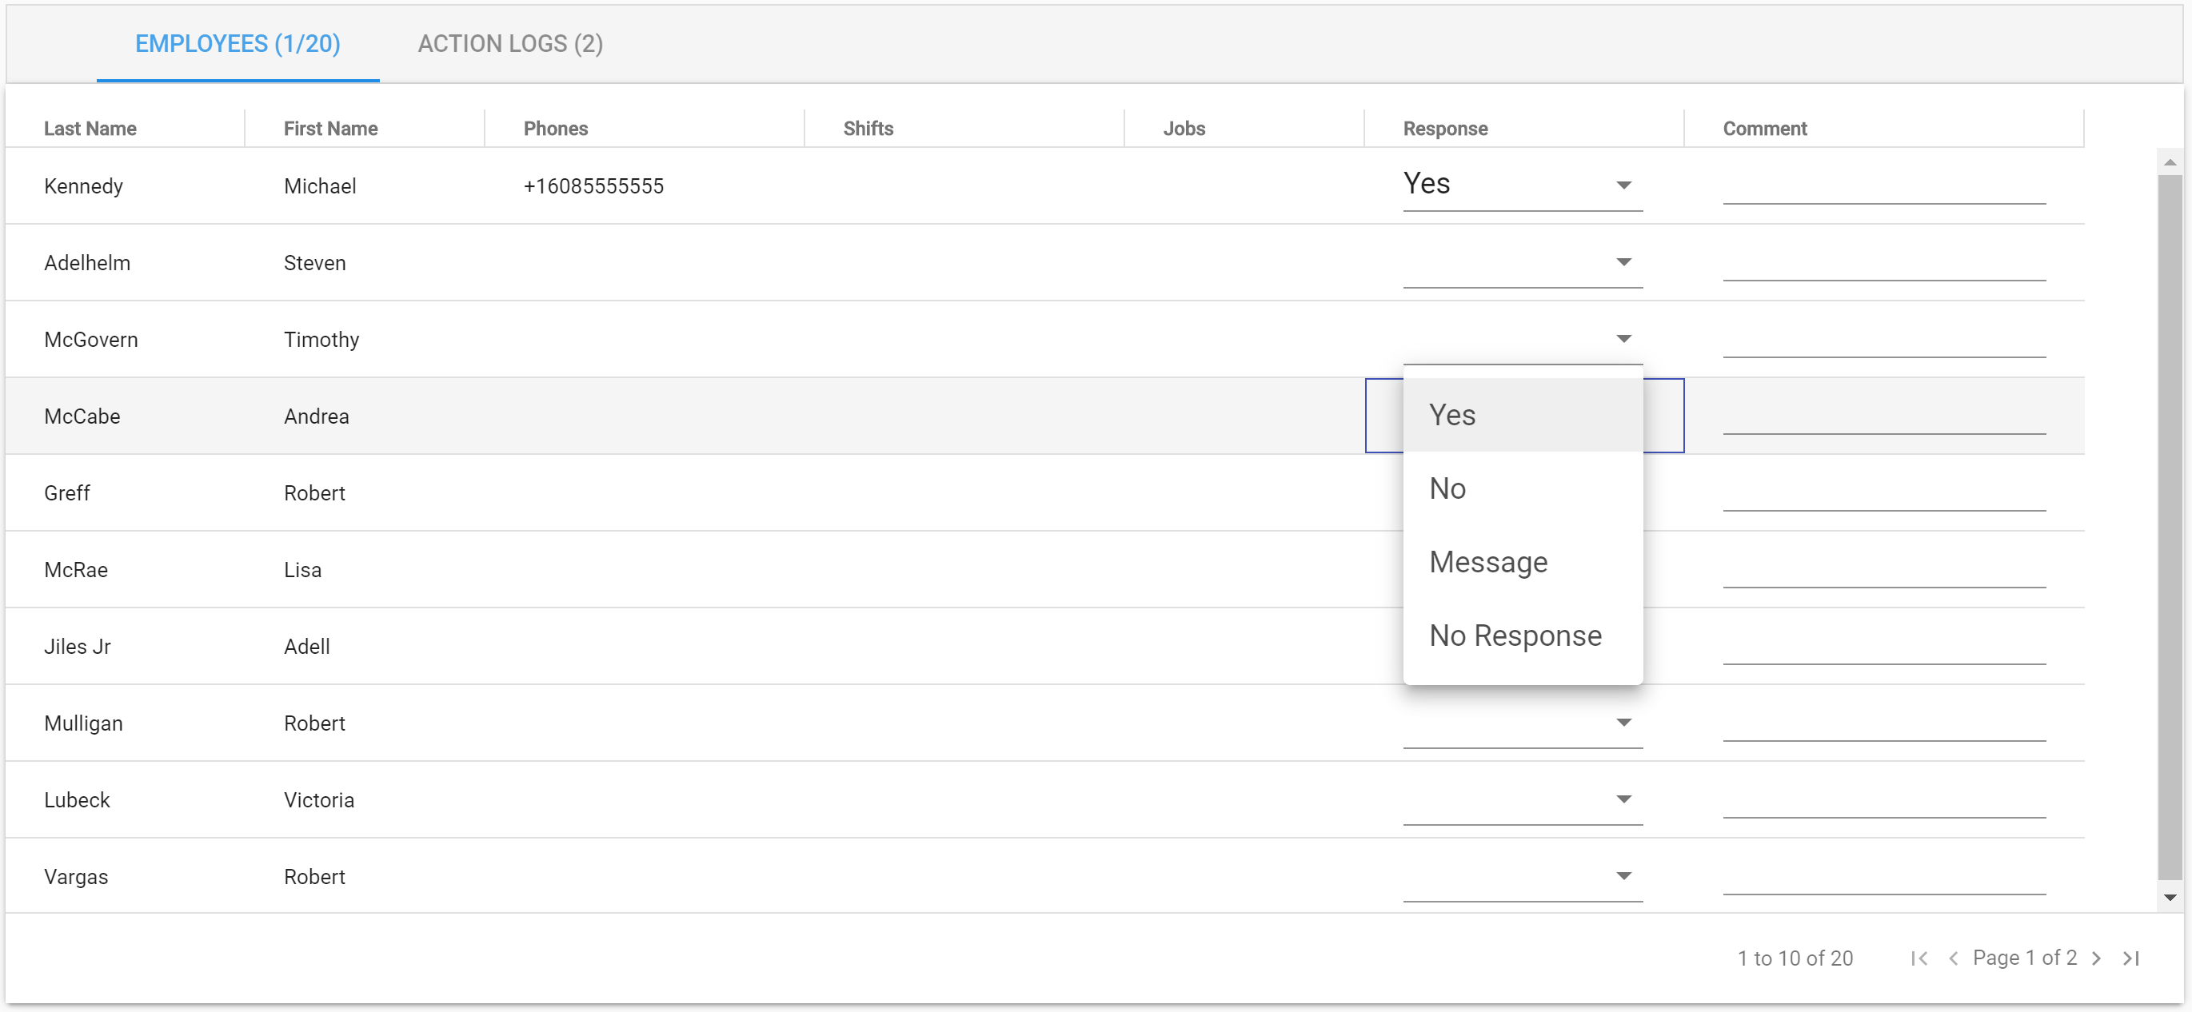Select the first name Lisa
This screenshot has height=1012, width=2192.
[x=302, y=570]
